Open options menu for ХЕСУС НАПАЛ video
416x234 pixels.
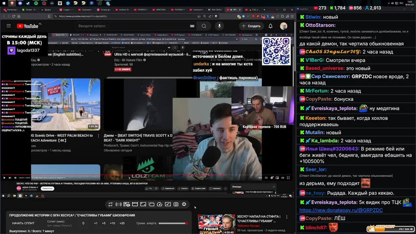pyautogui.click(x=287, y=217)
